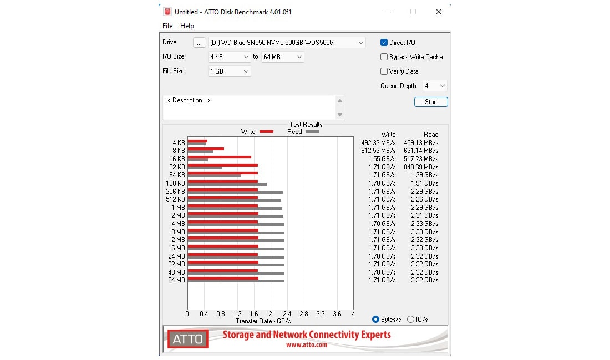The width and height of the screenshot is (610, 360).
Task: Click the Write column header
Action: [388, 135]
